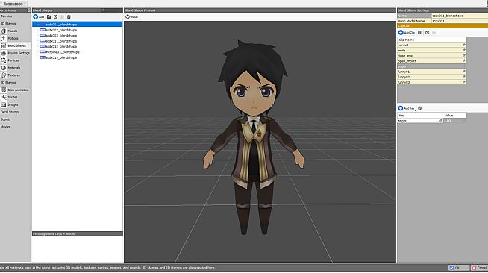Open Physics Settings in the sidebar
The image size is (488, 273).
[15, 53]
